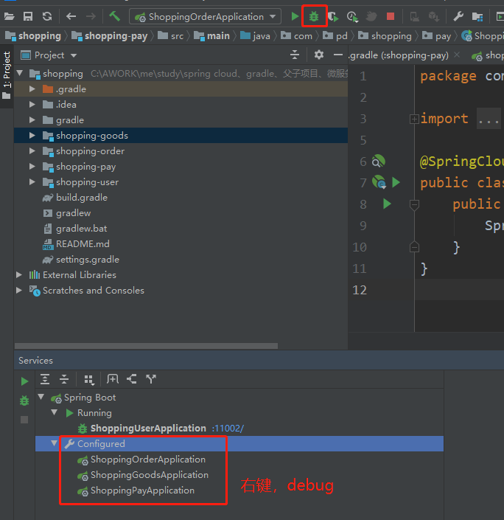Collapse the shopping root tree node

pos(20,73)
